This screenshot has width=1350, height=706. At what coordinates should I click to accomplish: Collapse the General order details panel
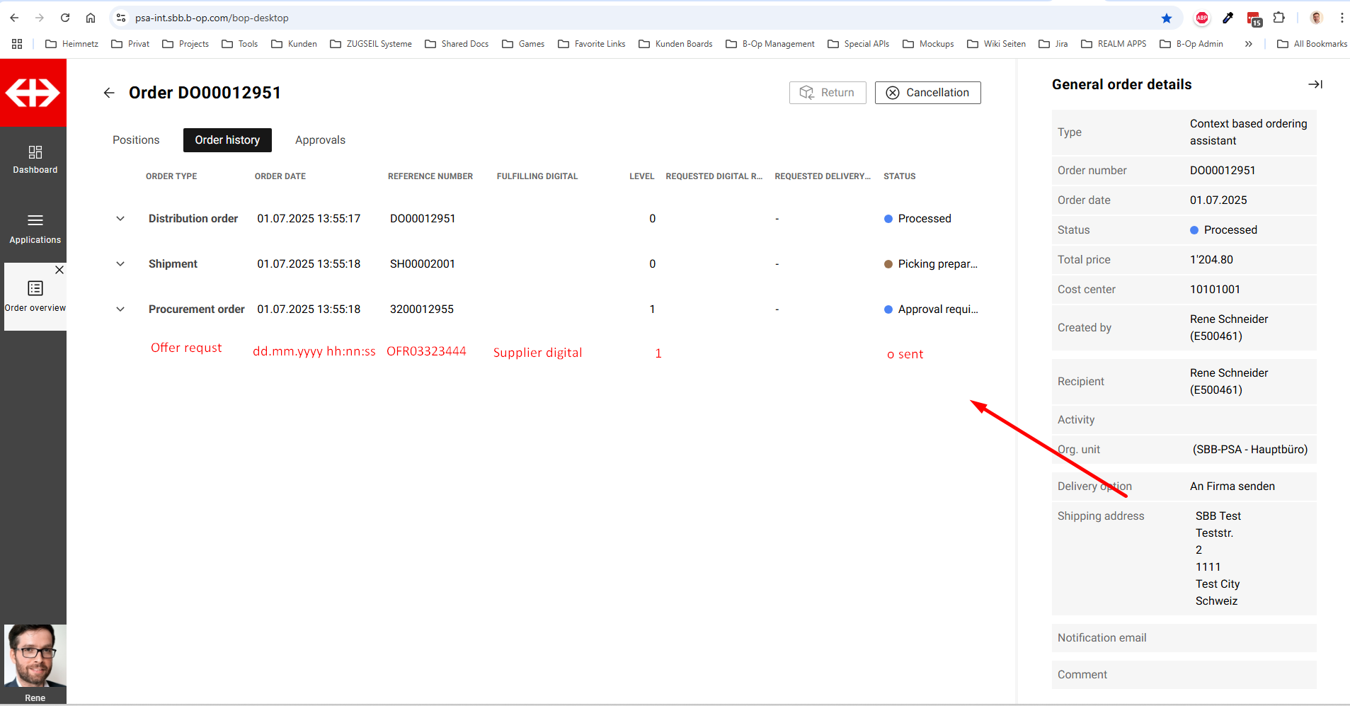pyautogui.click(x=1315, y=84)
